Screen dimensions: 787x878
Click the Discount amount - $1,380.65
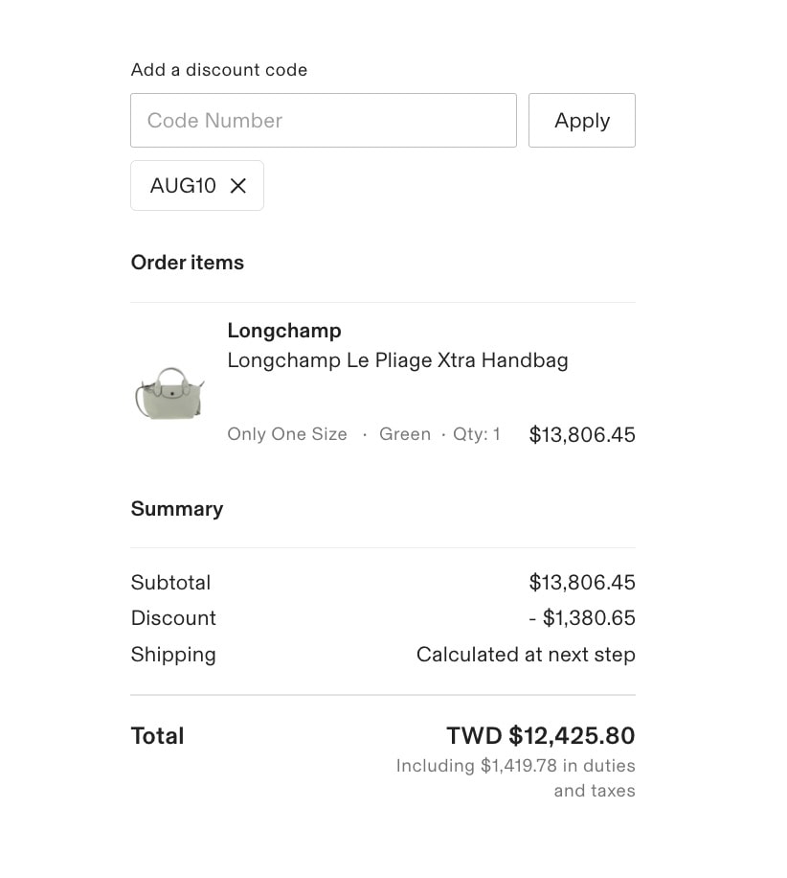click(582, 618)
